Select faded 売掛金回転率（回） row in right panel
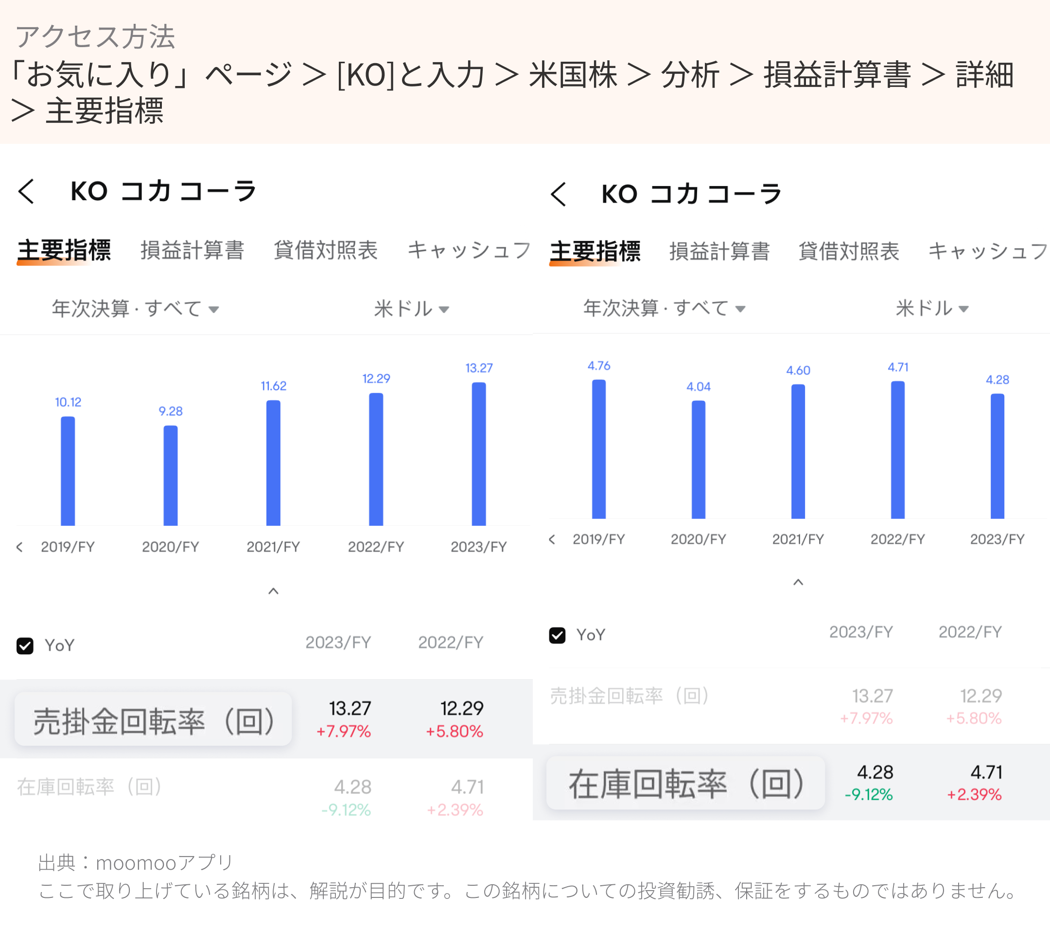 (x=791, y=705)
